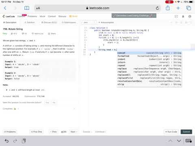Like the problem with thumbs up
This screenshot has height=146, width=195.
coord(14,34)
